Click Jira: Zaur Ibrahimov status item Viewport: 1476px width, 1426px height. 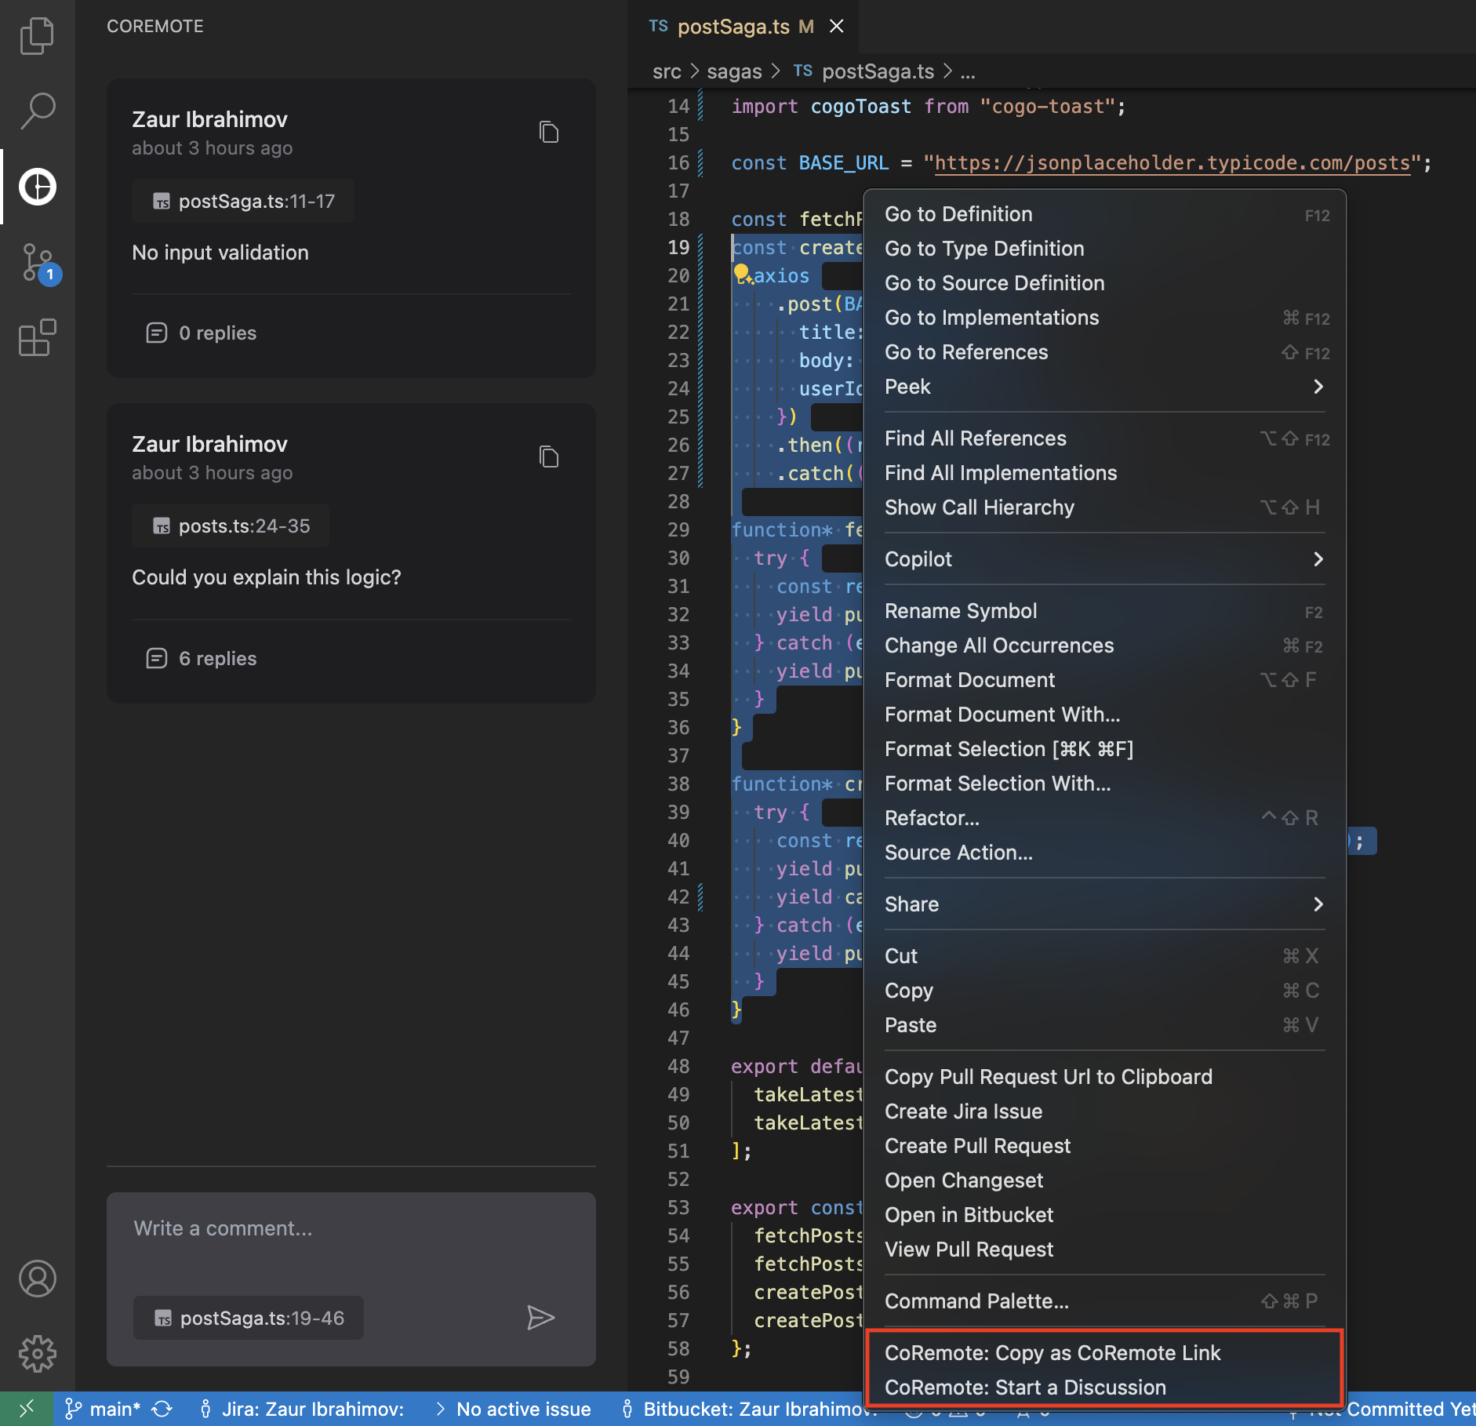pyautogui.click(x=302, y=1409)
